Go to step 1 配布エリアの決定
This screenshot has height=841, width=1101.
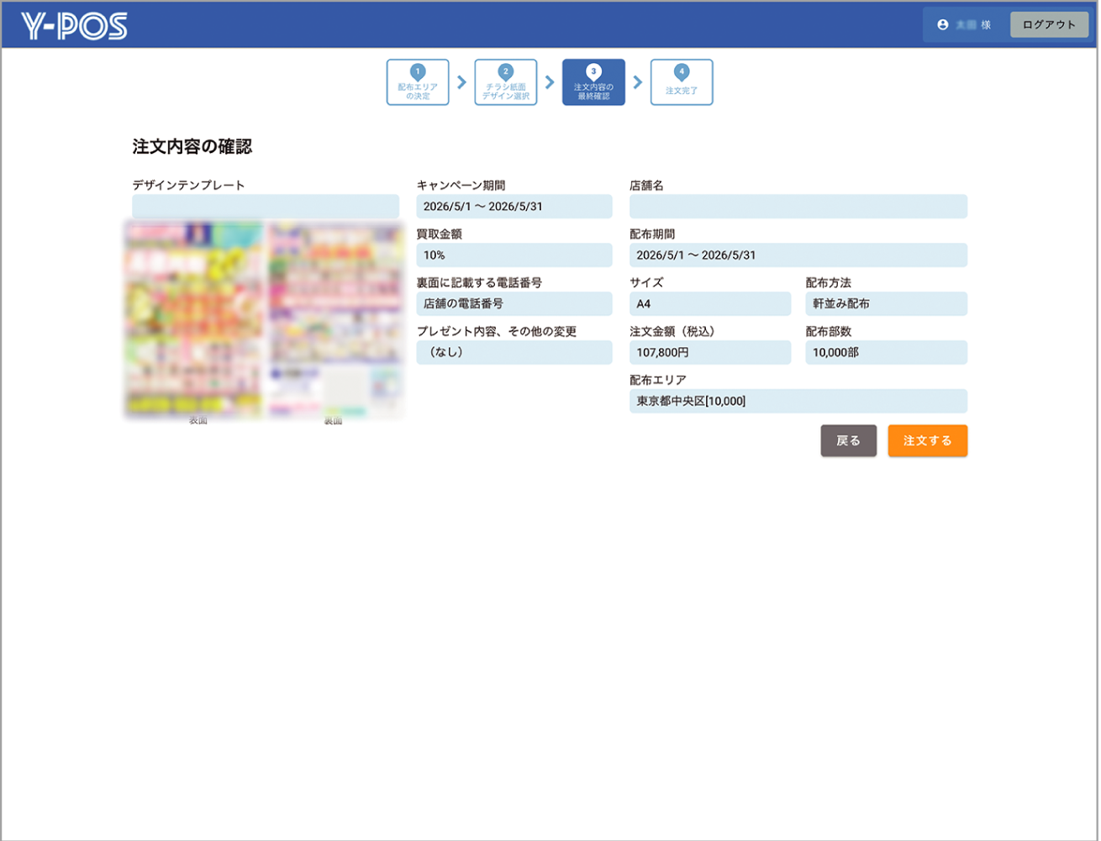(418, 82)
